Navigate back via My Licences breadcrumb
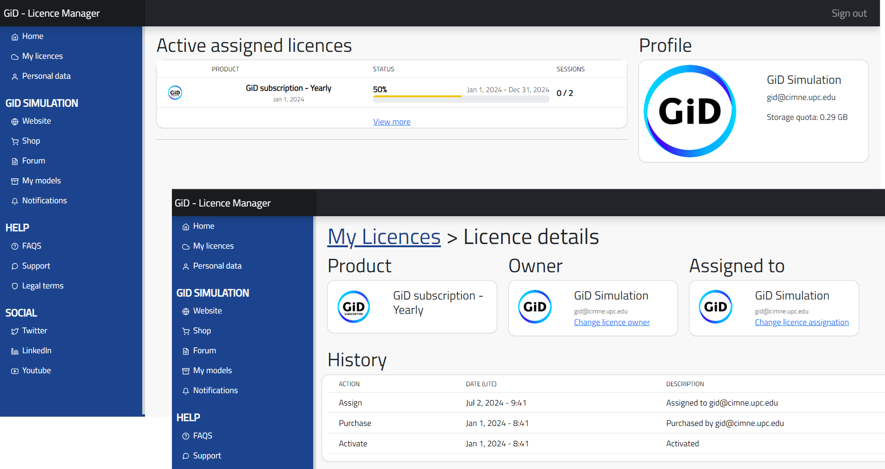Screen dimensions: 885x469 point(384,237)
